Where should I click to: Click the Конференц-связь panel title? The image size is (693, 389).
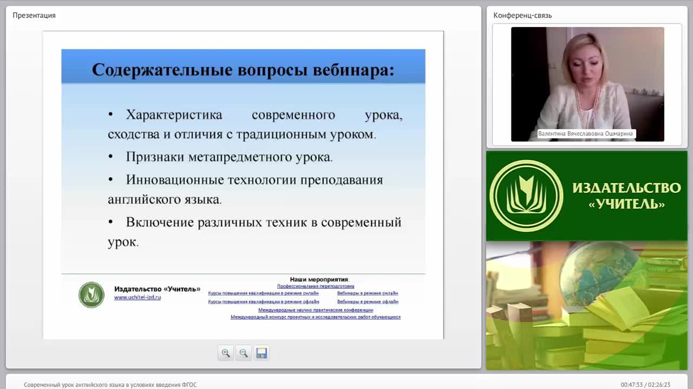point(522,15)
